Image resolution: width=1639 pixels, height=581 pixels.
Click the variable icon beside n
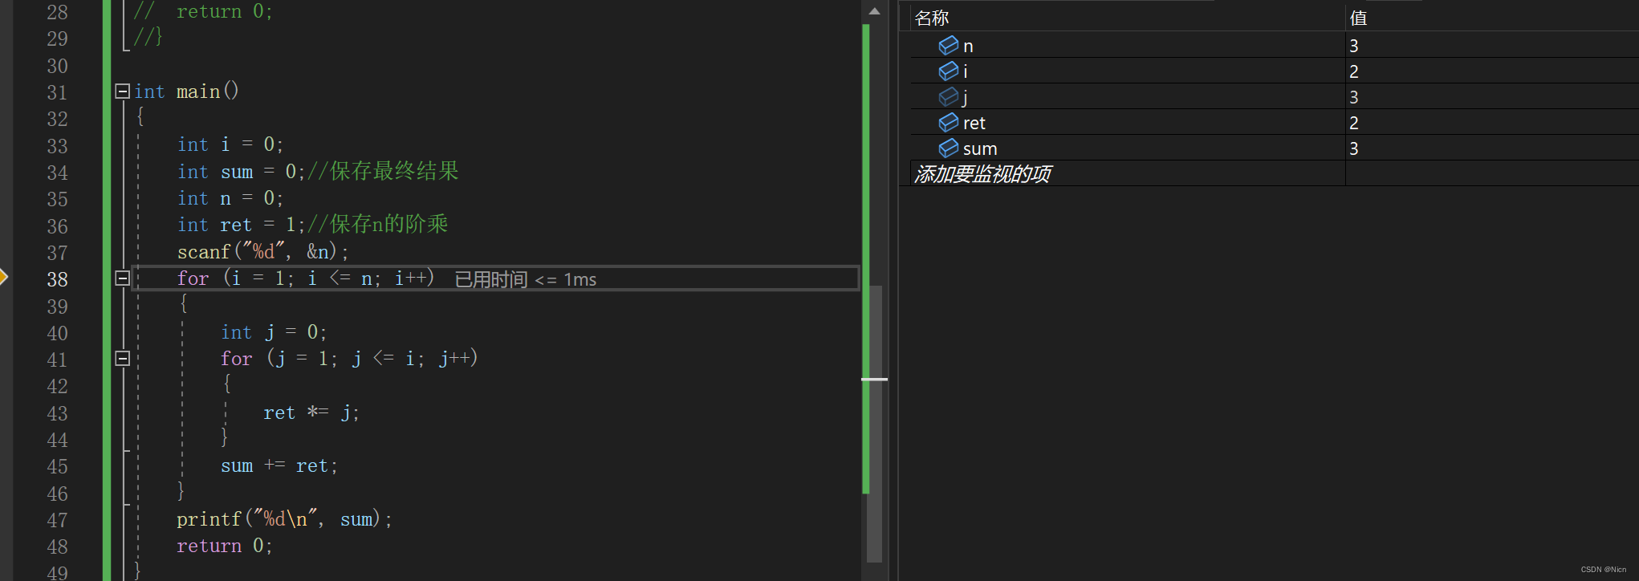pos(948,46)
